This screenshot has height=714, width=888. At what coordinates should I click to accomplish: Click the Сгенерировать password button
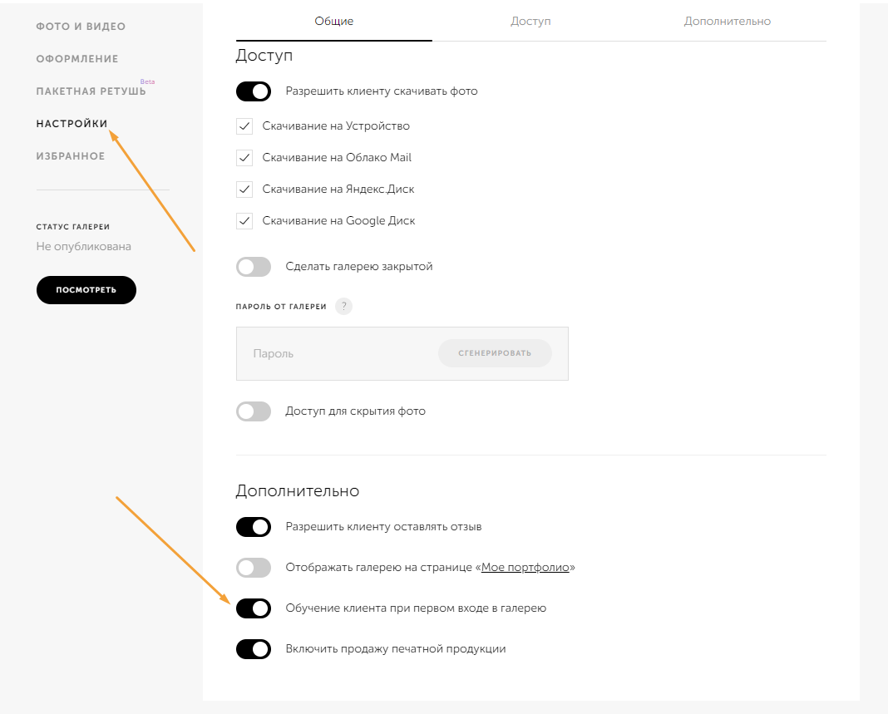495,353
